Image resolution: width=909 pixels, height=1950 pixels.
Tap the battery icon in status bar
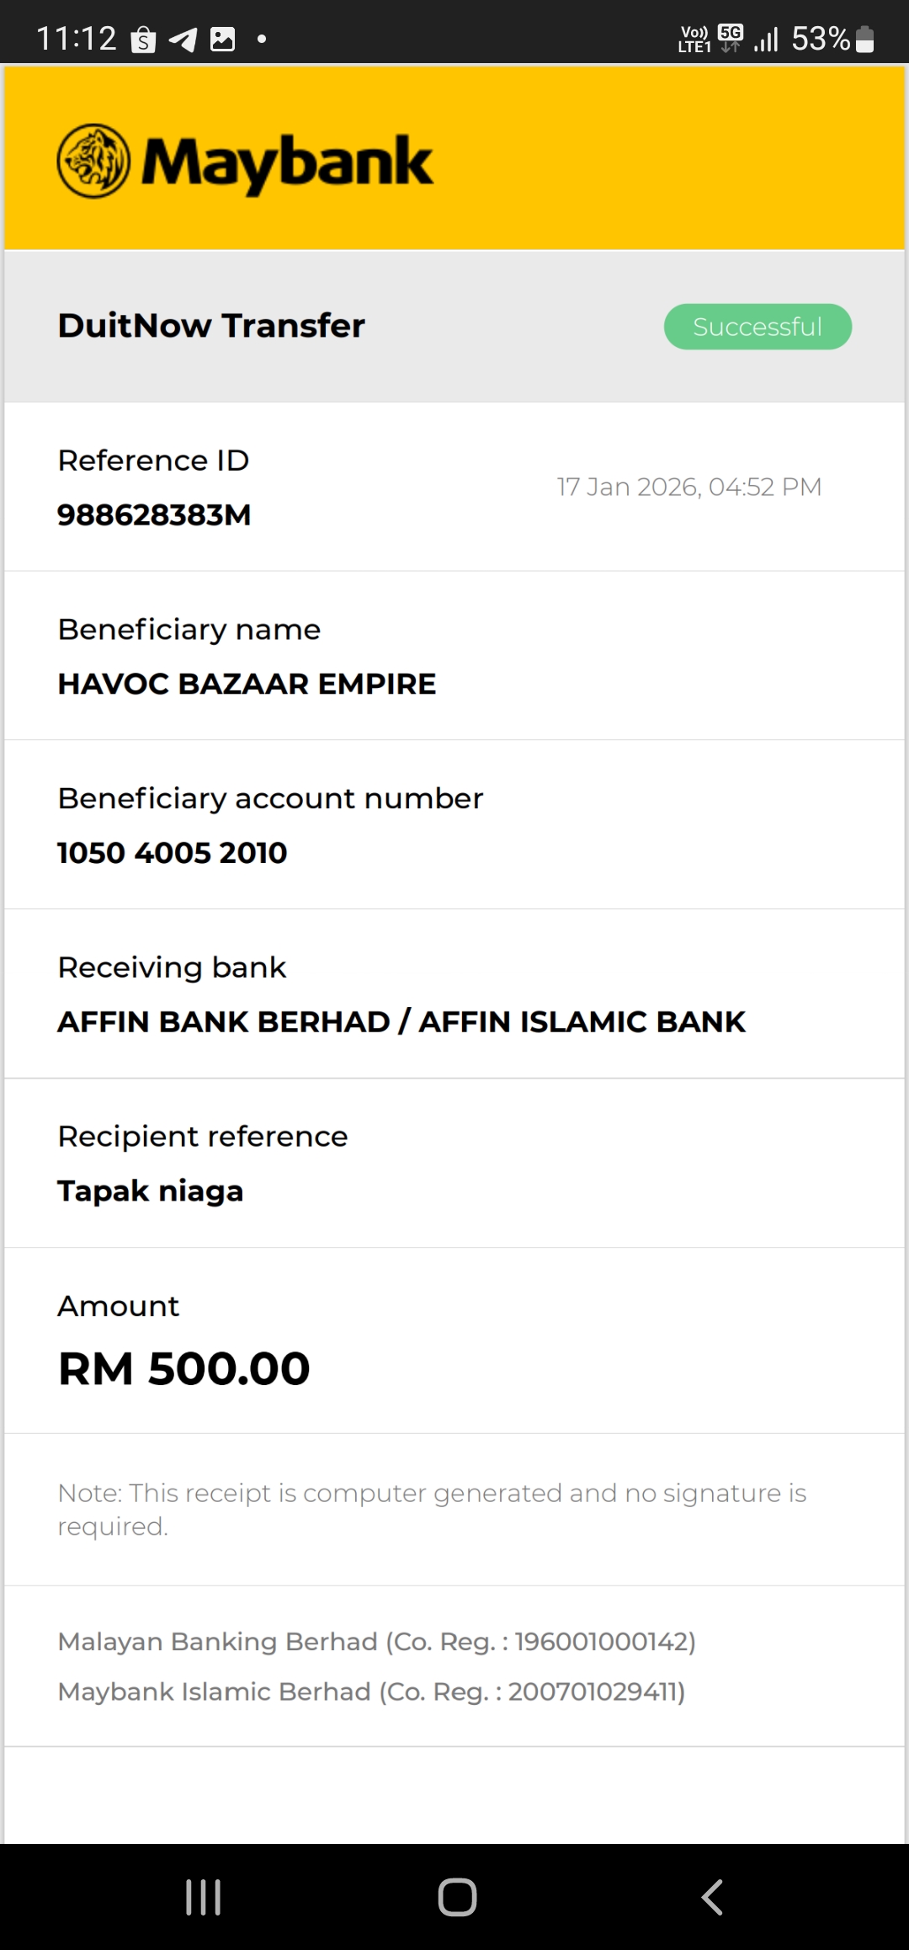864,40
